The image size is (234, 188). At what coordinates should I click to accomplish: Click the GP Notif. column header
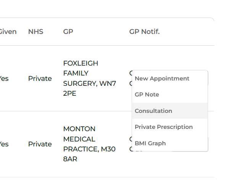144,32
